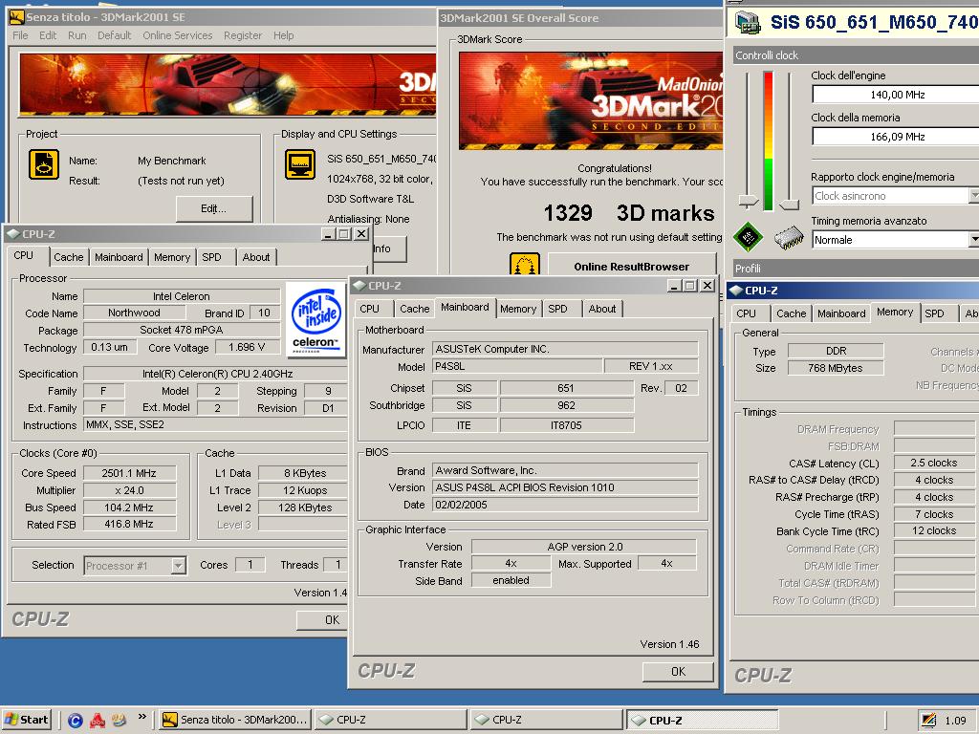The height and width of the screenshot is (734, 979).
Task: Switch to Memory tab in CPU-Z processor window
Action: [172, 257]
